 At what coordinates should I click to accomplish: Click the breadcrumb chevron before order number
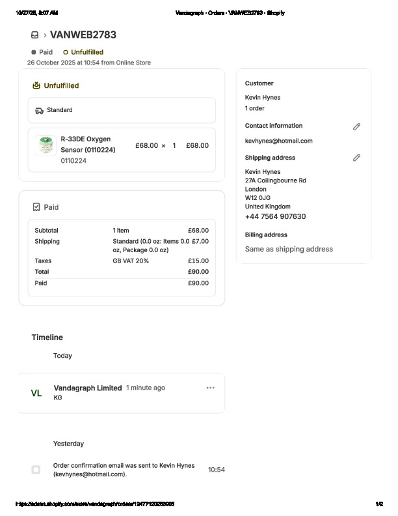[x=45, y=35]
